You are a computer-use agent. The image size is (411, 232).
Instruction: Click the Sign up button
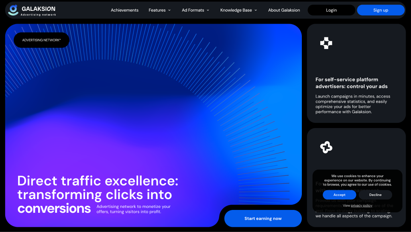point(380,10)
